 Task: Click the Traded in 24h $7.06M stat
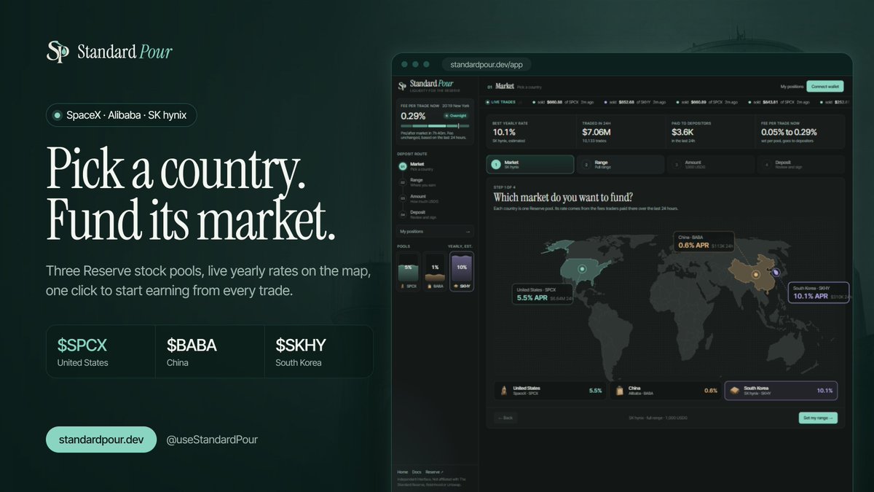pos(621,131)
